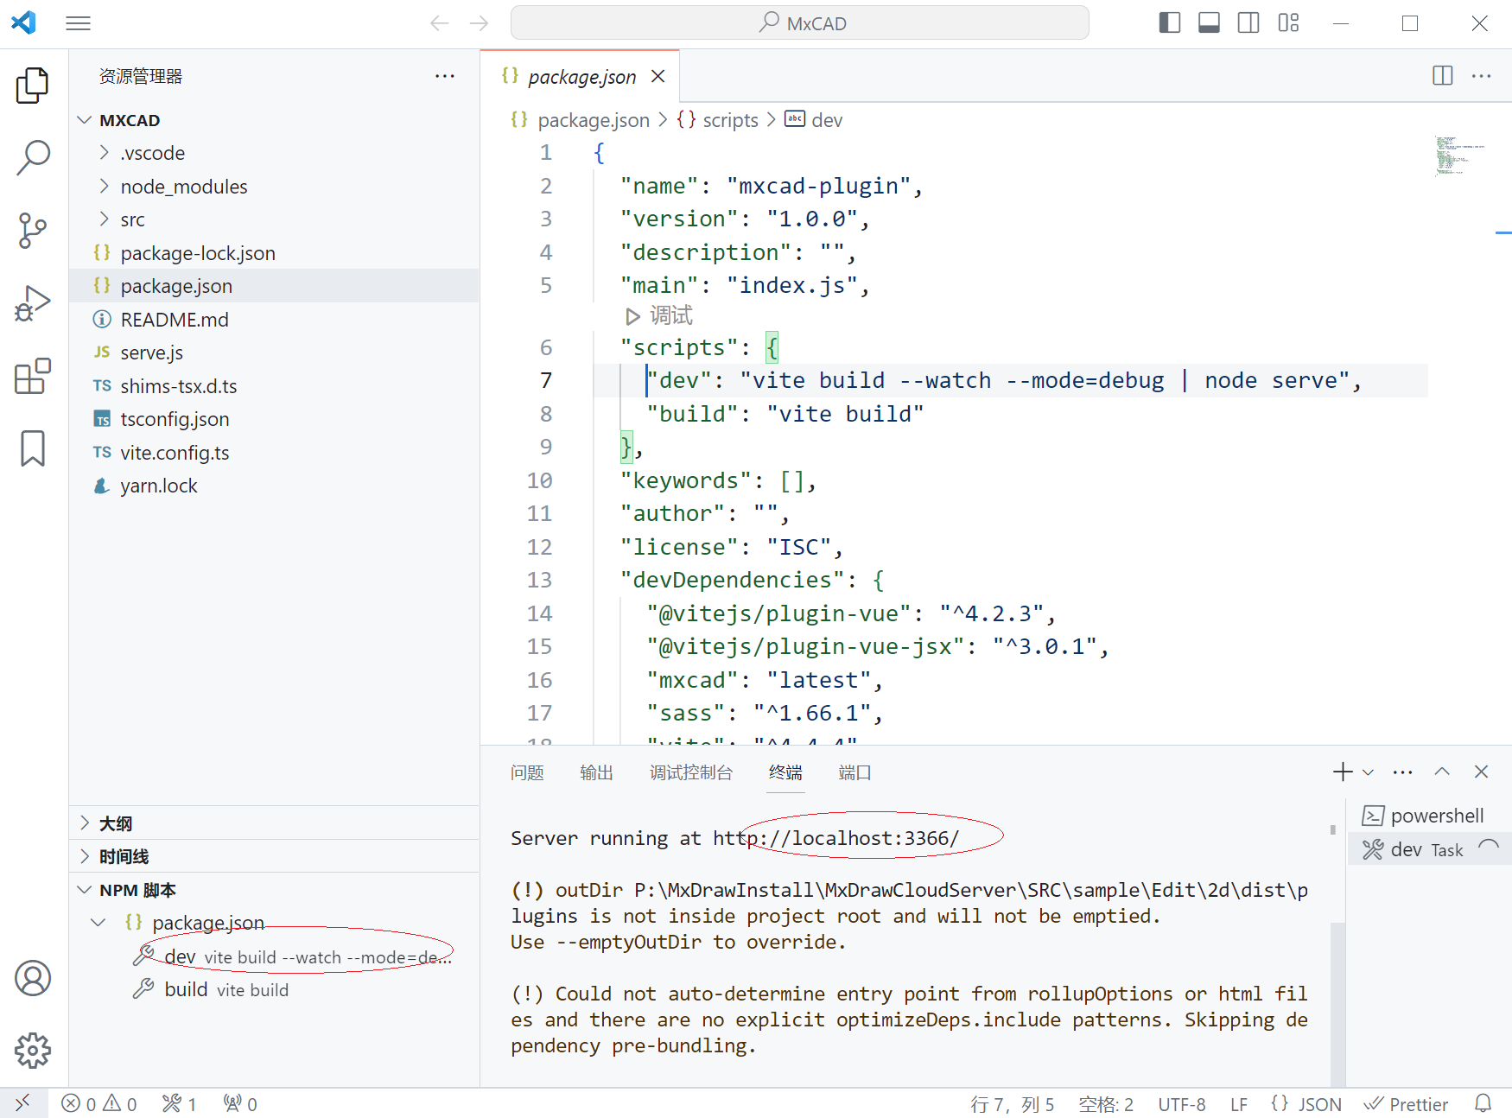
Task: Open remote window status button
Action: point(23,1103)
